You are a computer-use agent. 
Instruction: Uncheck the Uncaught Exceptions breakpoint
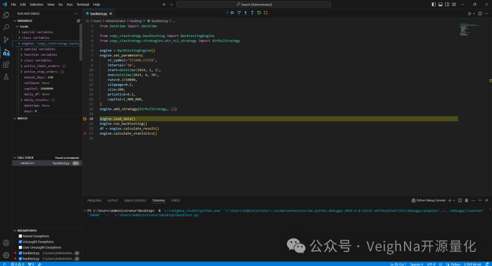(x=20, y=242)
